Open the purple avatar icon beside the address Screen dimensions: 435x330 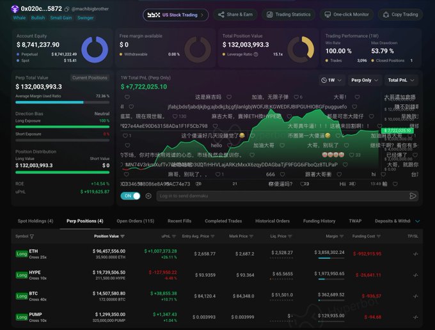15,9
